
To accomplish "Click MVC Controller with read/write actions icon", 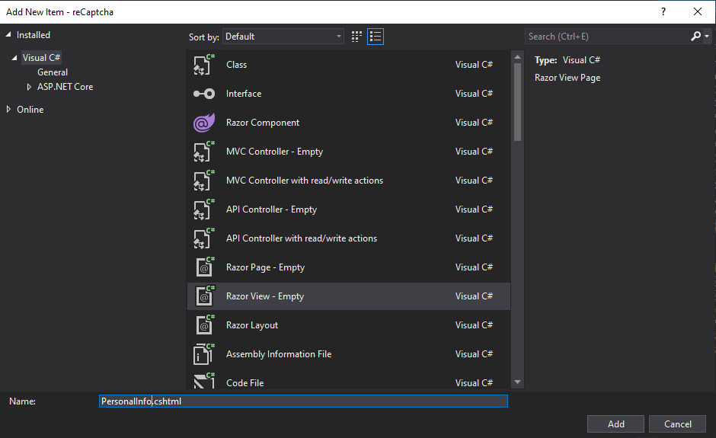I will 203,181.
